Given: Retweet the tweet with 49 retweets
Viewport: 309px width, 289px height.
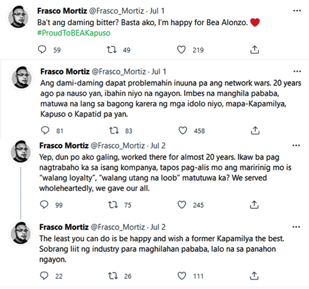Looking at the screenshot, I should coord(111,50).
